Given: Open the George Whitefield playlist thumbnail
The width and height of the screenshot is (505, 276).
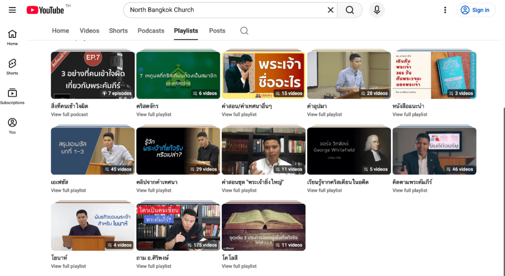Looking at the screenshot, I should (x=349, y=151).
